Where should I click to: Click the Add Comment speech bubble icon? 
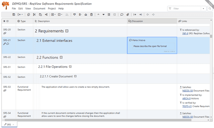tap(122, 15)
